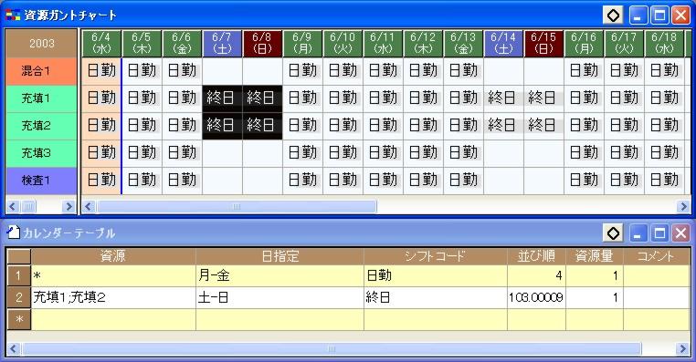
Task: Click the calendar table scrollbar right arrow
Action: pyautogui.click(x=682, y=348)
